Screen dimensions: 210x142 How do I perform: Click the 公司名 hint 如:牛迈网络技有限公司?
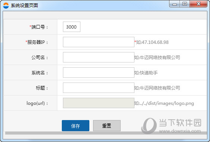click(157, 58)
